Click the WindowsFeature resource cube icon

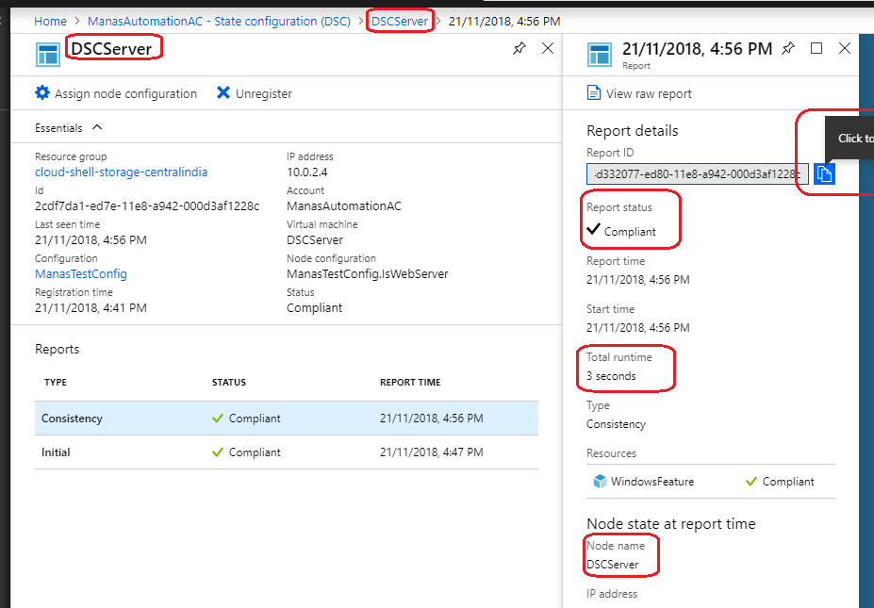[601, 481]
